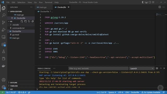Viewport: 167px width, 94px height.
Task: Open the Edit menu
Action: click(x=13, y=2)
